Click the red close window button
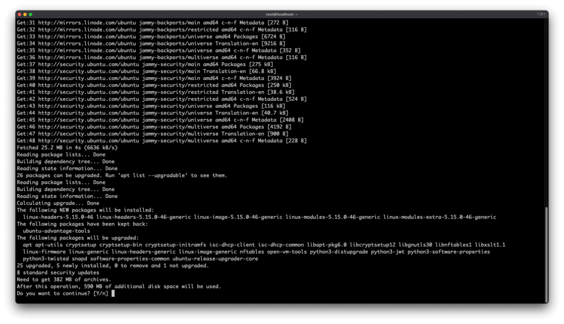The width and height of the screenshot is (564, 324). tap(19, 14)
